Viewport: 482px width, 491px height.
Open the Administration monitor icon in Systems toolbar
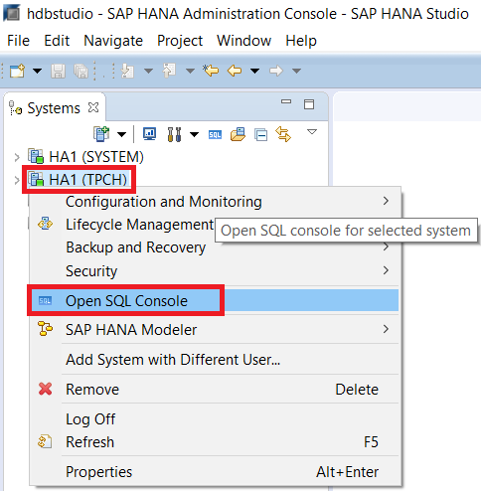pyautogui.click(x=150, y=134)
